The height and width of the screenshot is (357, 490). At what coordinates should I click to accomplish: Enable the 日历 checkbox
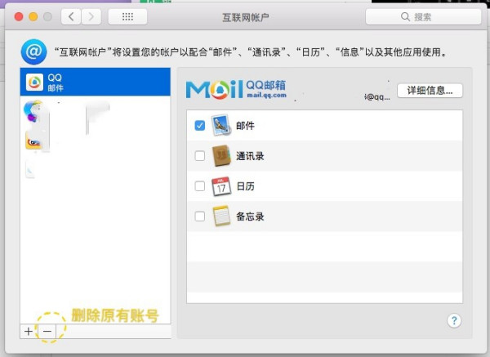click(200, 186)
